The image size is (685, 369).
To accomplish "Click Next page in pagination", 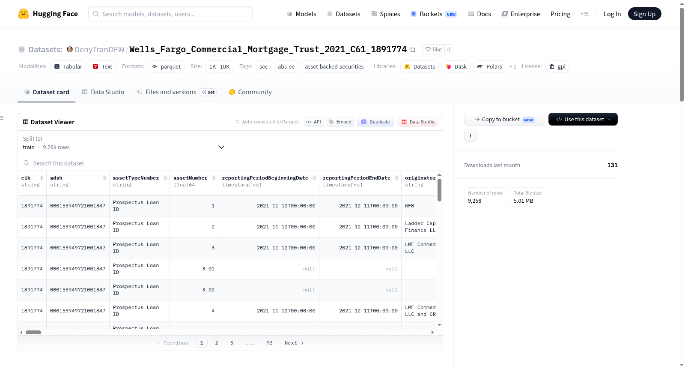I will pyautogui.click(x=294, y=343).
